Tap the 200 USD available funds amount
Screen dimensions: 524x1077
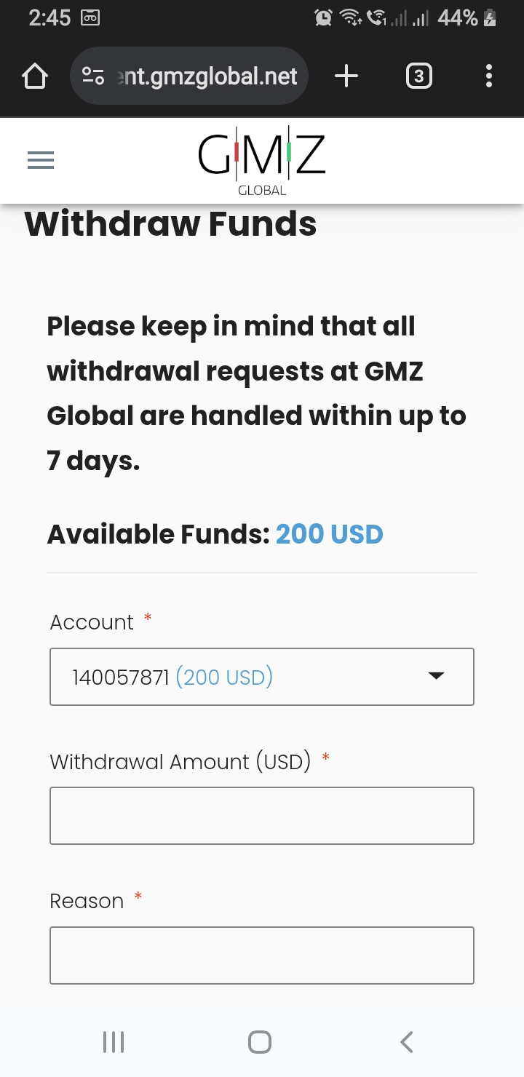(329, 534)
